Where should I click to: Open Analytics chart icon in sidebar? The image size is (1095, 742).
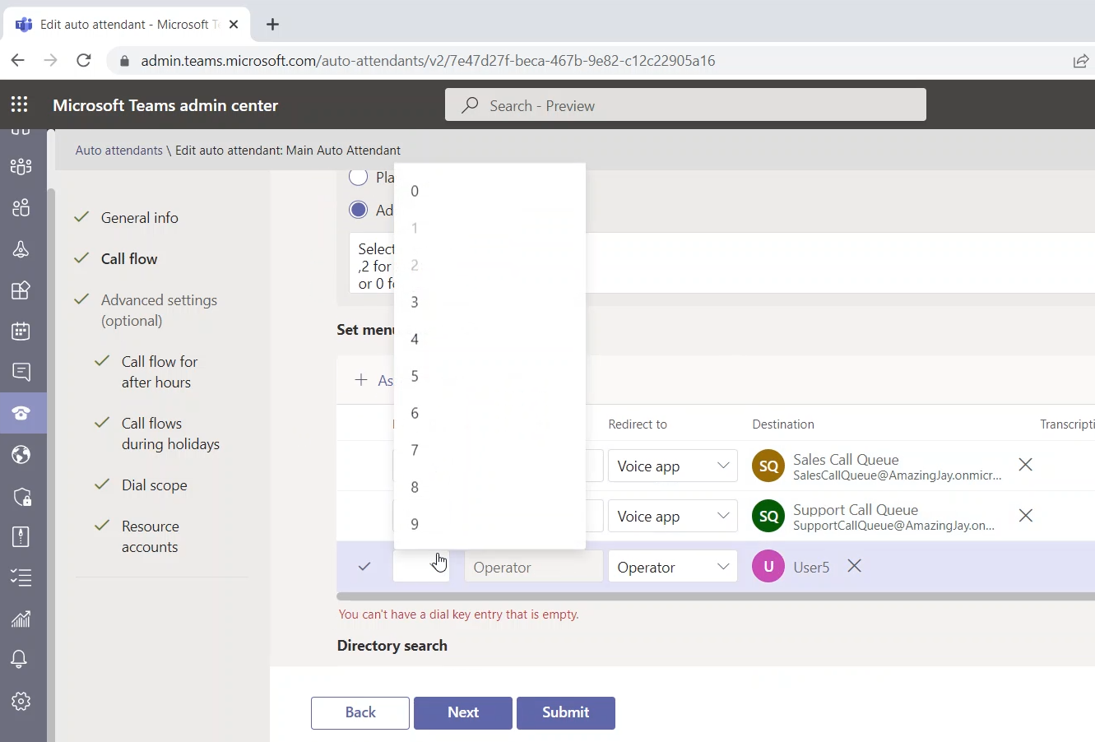tap(21, 619)
